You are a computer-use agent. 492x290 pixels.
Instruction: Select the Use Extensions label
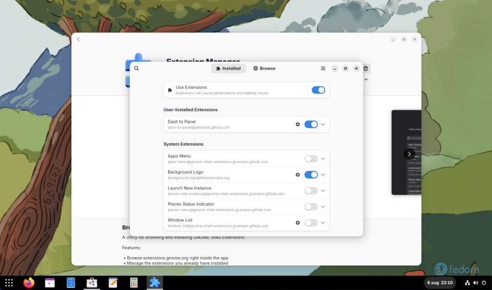(x=191, y=87)
